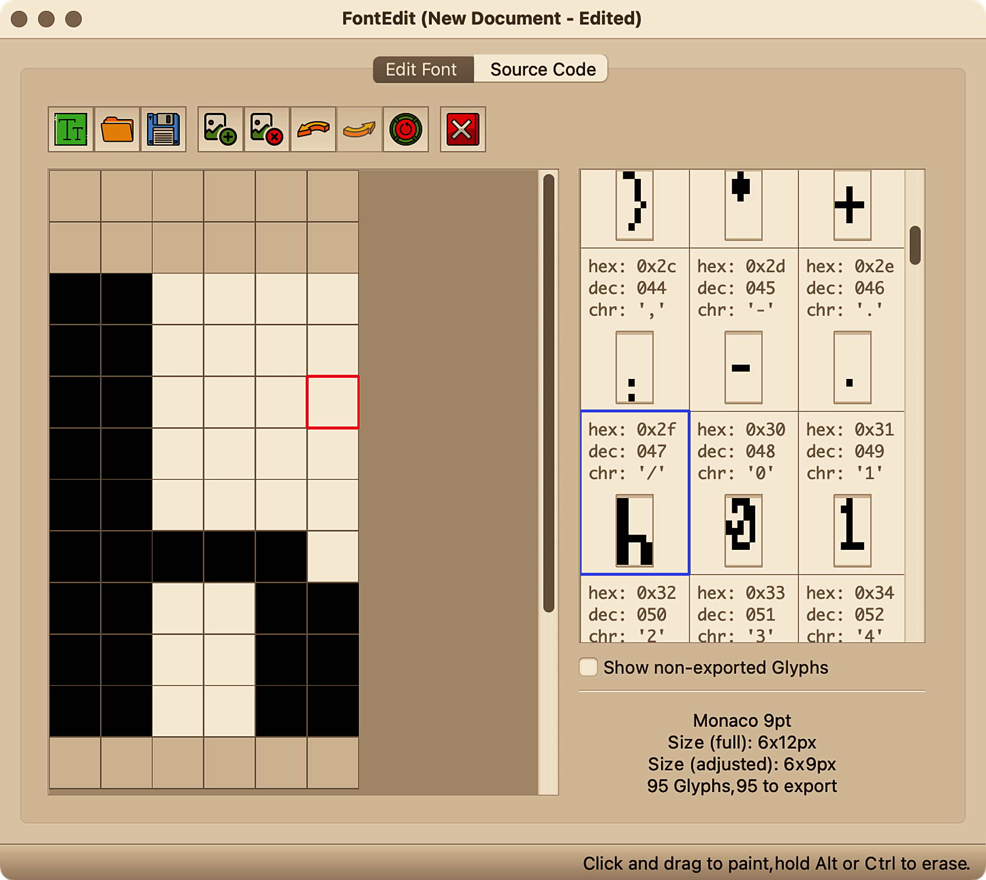This screenshot has height=880, width=986.
Task: Select the glyph labeled hex 0x33
Action: click(743, 609)
